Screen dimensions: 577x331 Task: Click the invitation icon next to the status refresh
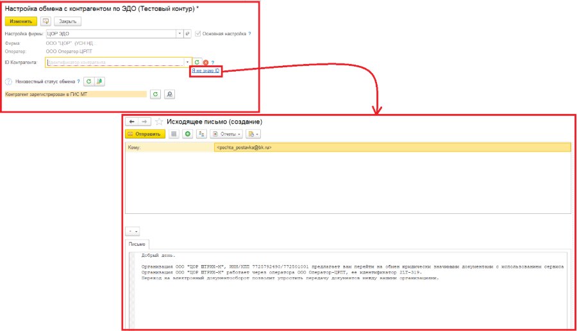[99, 81]
